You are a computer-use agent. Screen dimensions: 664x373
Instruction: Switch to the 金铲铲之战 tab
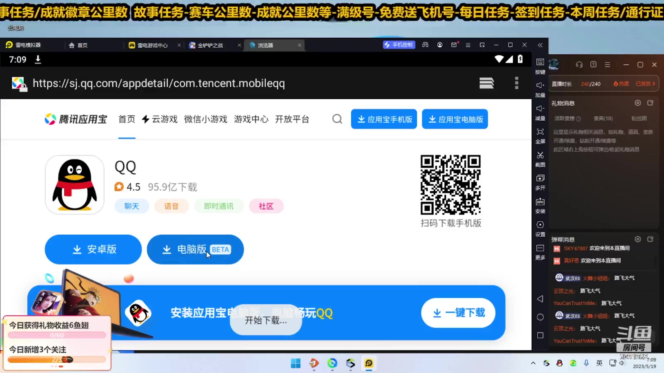[x=210, y=45]
